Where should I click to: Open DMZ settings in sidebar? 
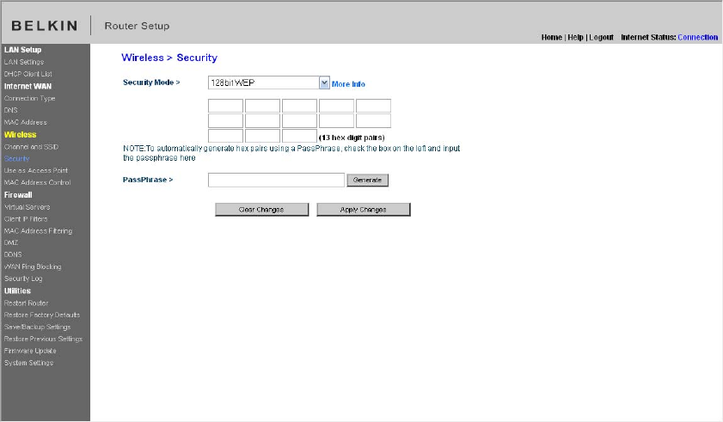tap(11, 242)
